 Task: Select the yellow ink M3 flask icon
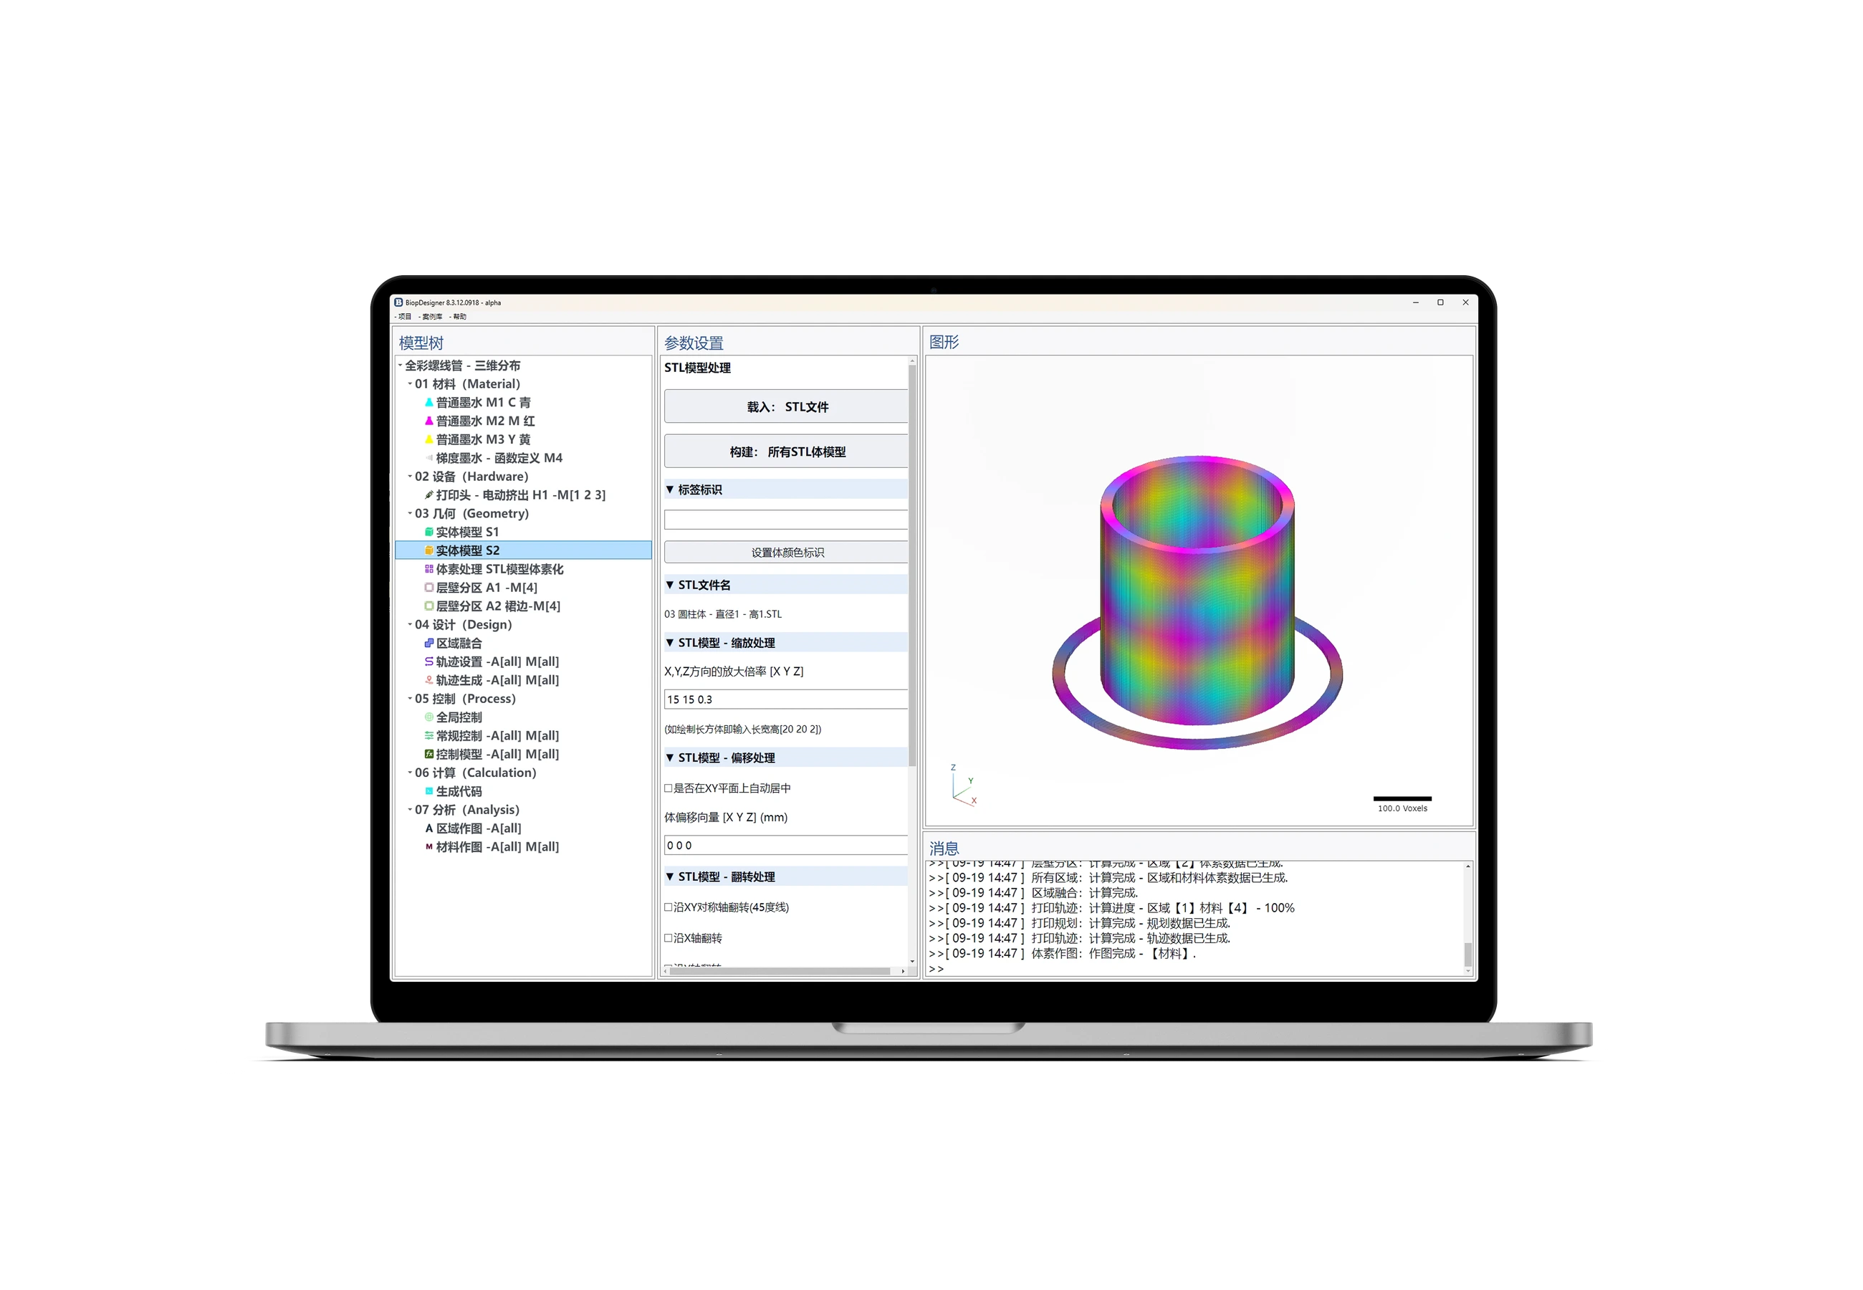pos(429,440)
